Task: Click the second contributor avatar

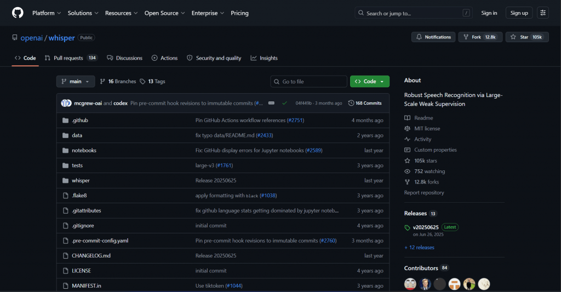Action: (425, 284)
